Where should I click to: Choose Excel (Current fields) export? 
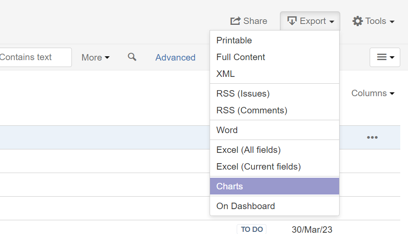(258, 167)
